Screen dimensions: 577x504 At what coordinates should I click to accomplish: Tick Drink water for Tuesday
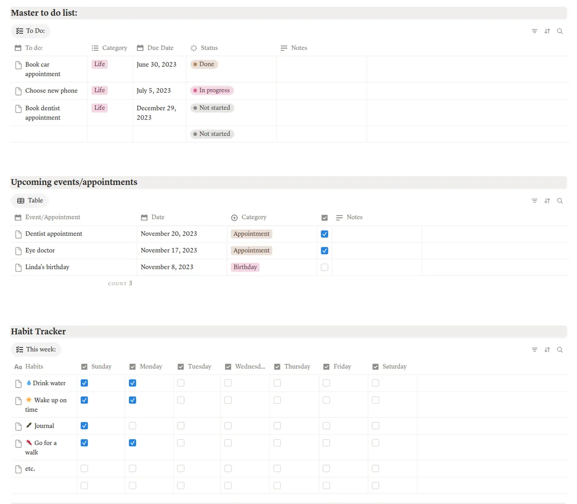tap(181, 383)
